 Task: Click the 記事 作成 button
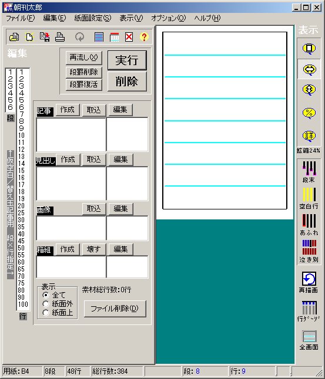tap(68, 110)
